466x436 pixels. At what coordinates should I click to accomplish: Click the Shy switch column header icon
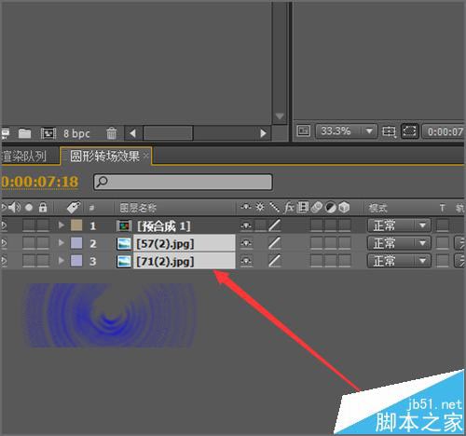pos(246,207)
